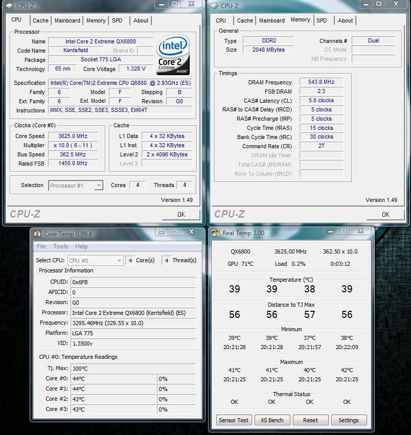
Task: Close the Real Temp window
Action: [360, 231]
